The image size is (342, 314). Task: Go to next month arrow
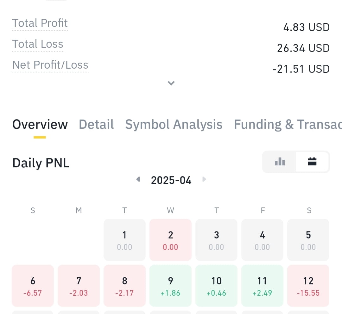204,179
